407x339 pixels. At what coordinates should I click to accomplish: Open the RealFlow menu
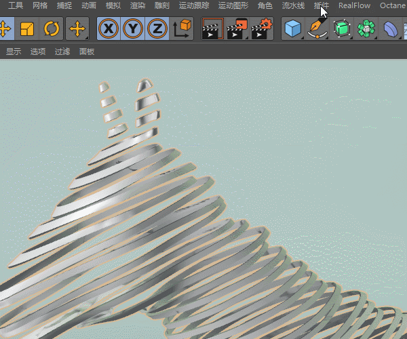coord(354,5)
